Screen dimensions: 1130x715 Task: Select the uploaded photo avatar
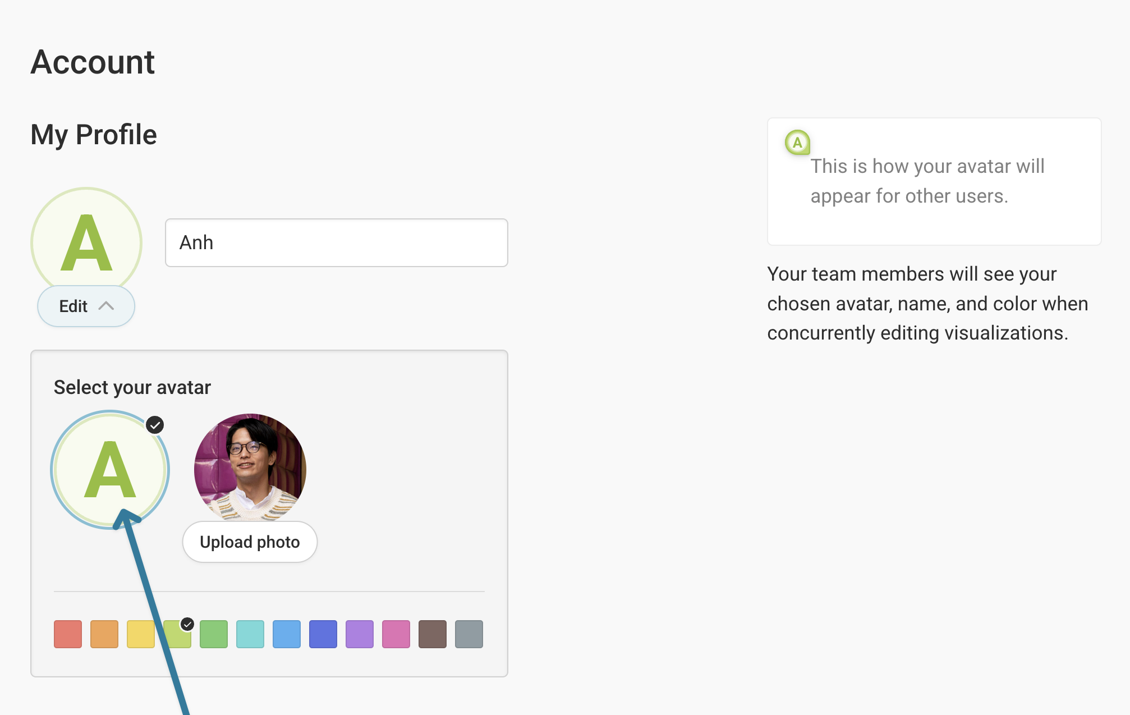coord(250,467)
